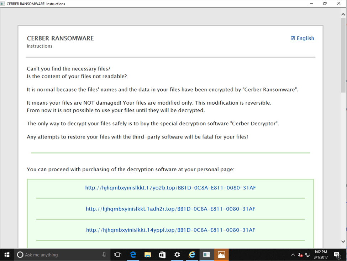Launch Microsoft Edge from the taskbar

133,255
